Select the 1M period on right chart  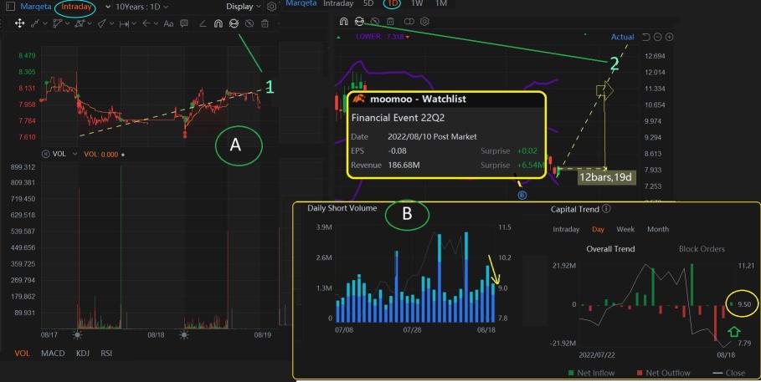tap(440, 3)
